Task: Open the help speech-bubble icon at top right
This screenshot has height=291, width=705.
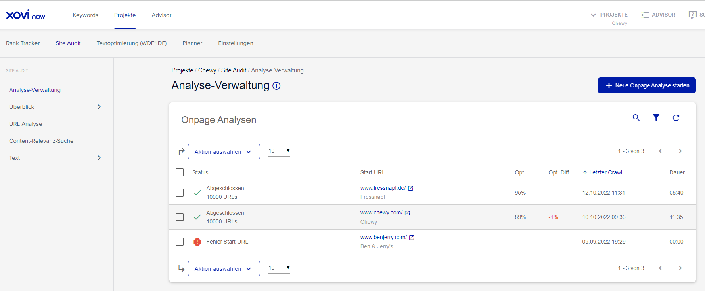Action: pyautogui.click(x=692, y=15)
